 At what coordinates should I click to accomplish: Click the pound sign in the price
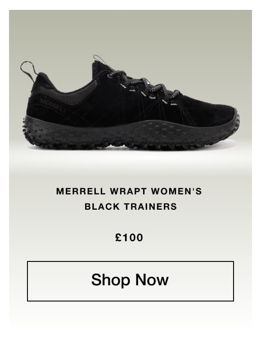(x=118, y=237)
